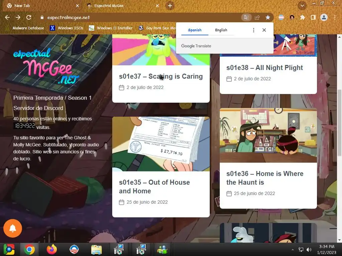Click the page's vertical scrollbar thumb
342x256 pixels.
(339, 123)
